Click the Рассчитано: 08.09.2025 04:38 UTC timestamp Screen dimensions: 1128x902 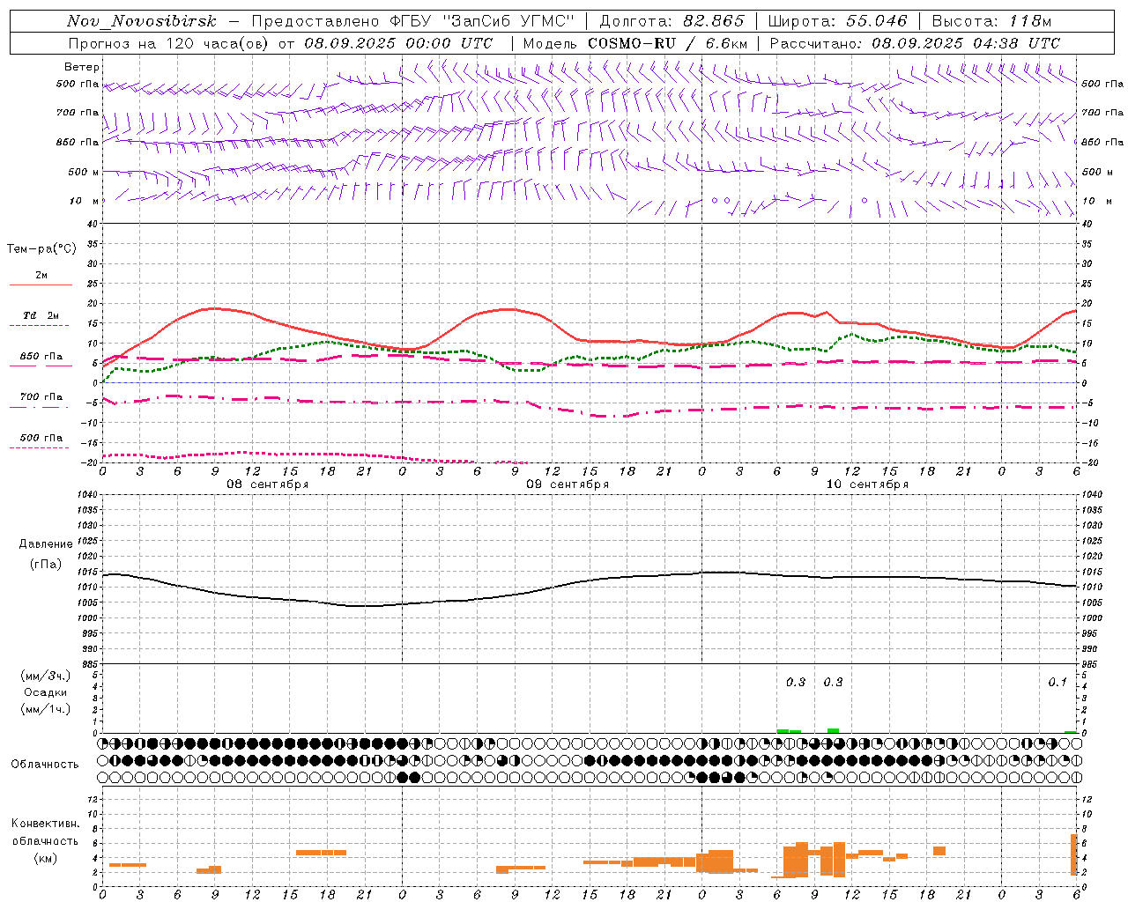[x=915, y=43]
